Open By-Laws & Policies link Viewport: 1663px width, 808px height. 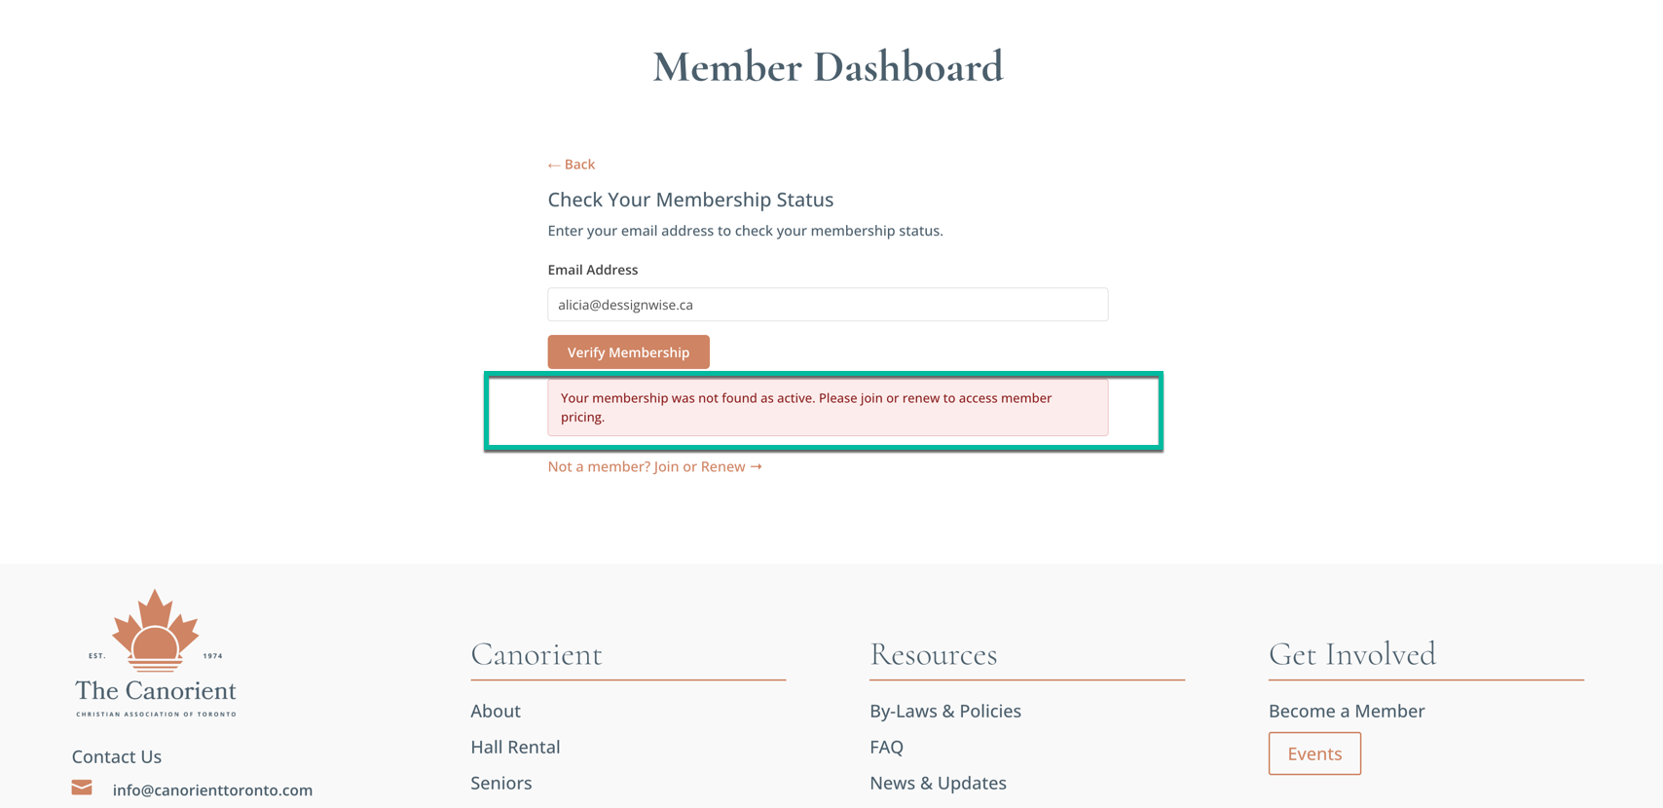(945, 711)
